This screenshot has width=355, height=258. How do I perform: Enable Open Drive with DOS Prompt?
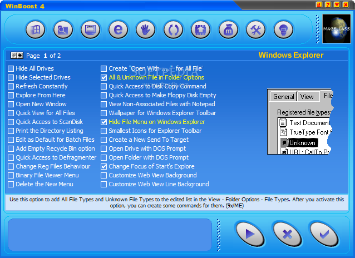(x=103, y=148)
